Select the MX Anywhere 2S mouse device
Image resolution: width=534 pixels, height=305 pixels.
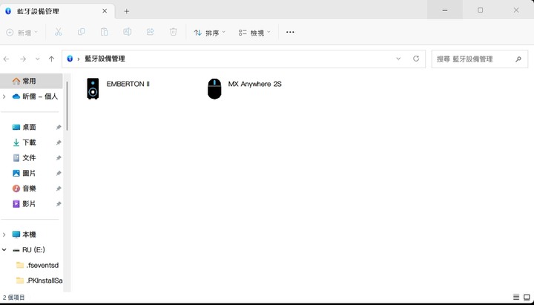point(245,88)
